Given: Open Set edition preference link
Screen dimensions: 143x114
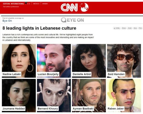Looking at the screenshot, I should [x=11, y=7].
